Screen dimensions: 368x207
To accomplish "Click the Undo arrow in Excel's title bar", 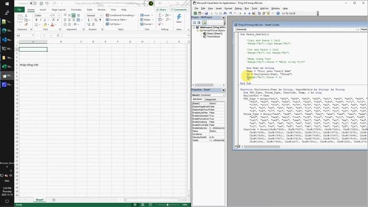I will pos(47,3).
